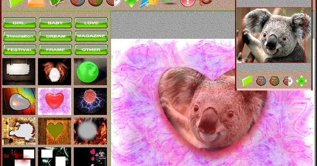The width and height of the screenshot is (317, 166).
Task: Choose the hands holding glowing orb template
Action: 55,72
